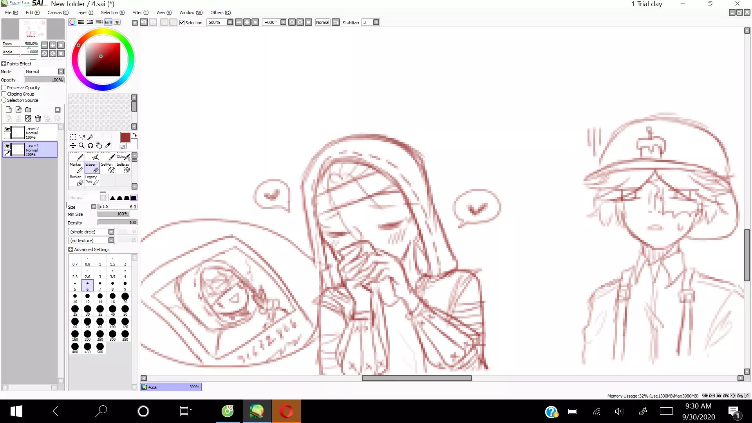The width and height of the screenshot is (752, 423).
Task: Create a new normal layer
Action: click(9, 110)
